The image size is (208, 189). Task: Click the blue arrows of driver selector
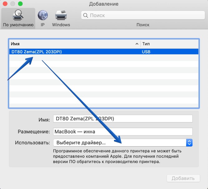point(189,143)
